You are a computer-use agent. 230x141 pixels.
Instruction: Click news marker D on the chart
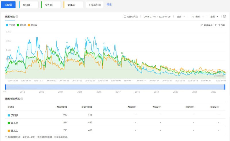click(x=122, y=53)
